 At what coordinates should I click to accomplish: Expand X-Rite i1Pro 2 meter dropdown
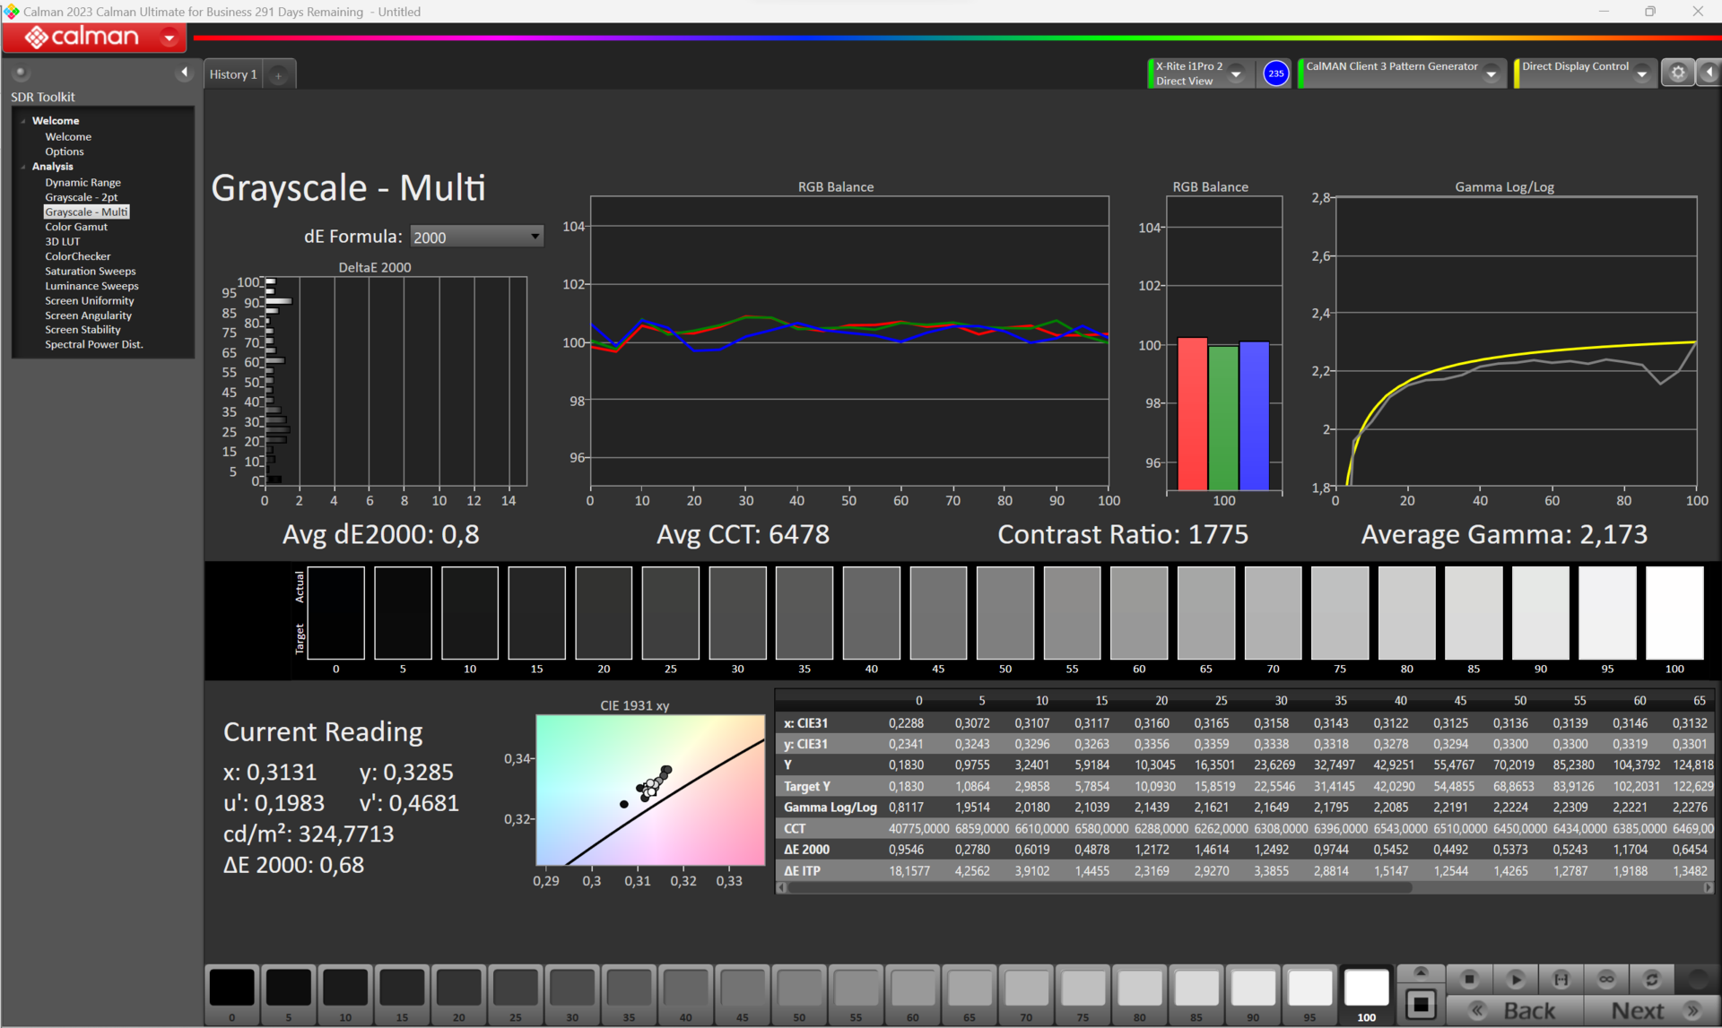pyautogui.click(x=1237, y=73)
